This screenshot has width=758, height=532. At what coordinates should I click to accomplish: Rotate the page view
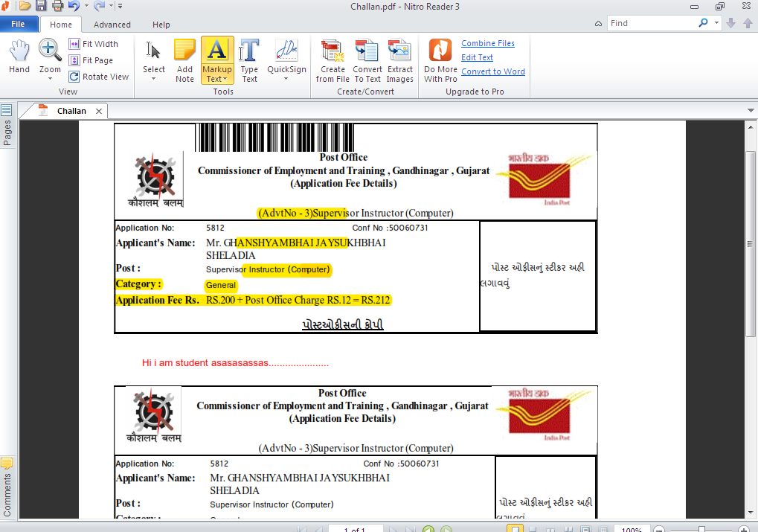point(99,77)
